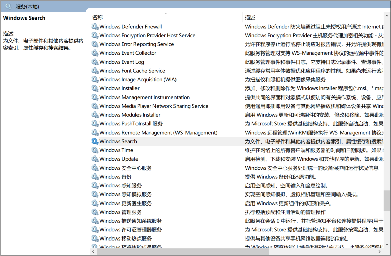391x256 pixels.
Task: Select Windows Font Cache Service name
Action: point(132,71)
